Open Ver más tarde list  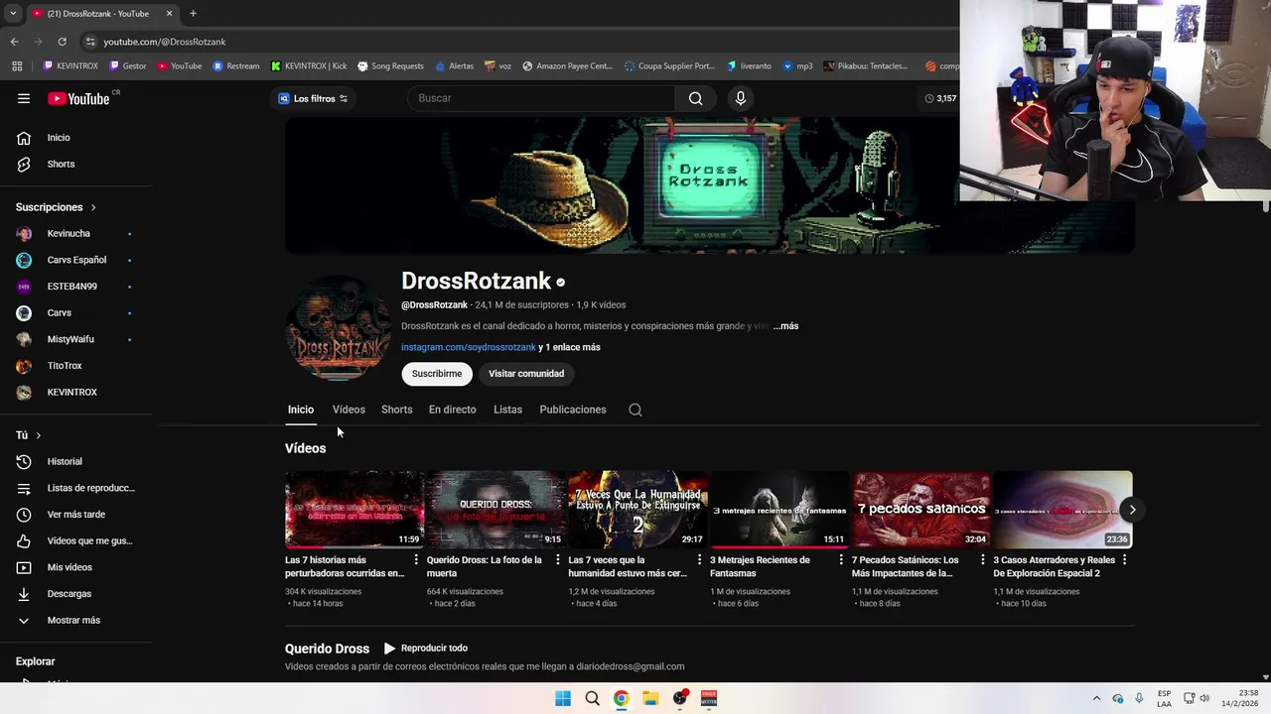(75, 515)
